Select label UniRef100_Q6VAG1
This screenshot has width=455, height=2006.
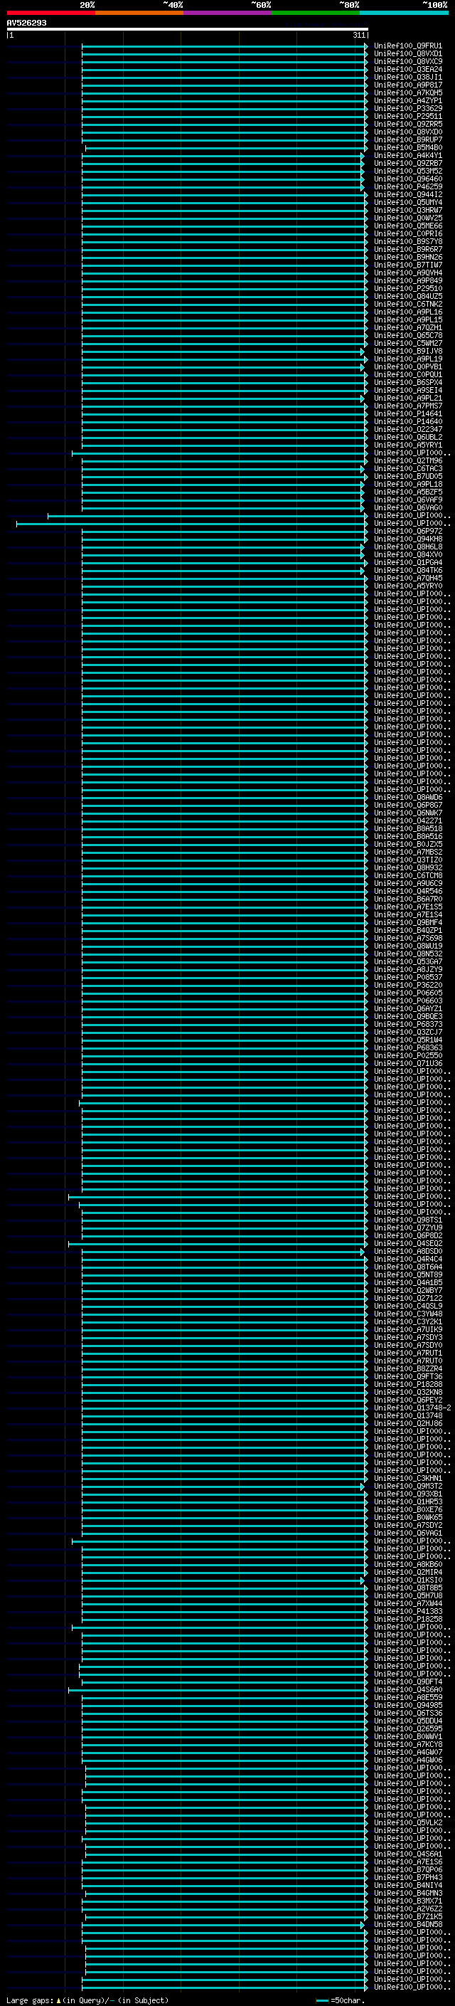click(x=407, y=1533)
